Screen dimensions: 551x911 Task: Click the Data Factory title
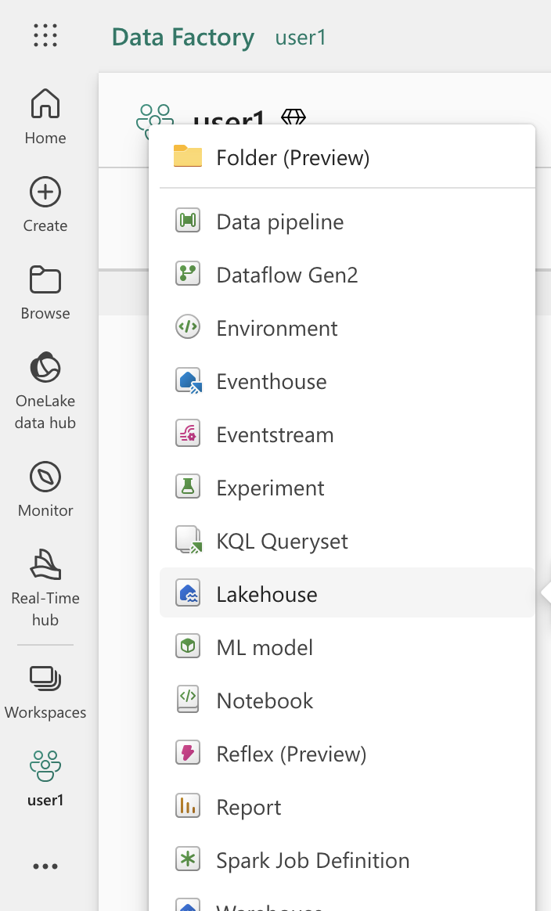183,38
